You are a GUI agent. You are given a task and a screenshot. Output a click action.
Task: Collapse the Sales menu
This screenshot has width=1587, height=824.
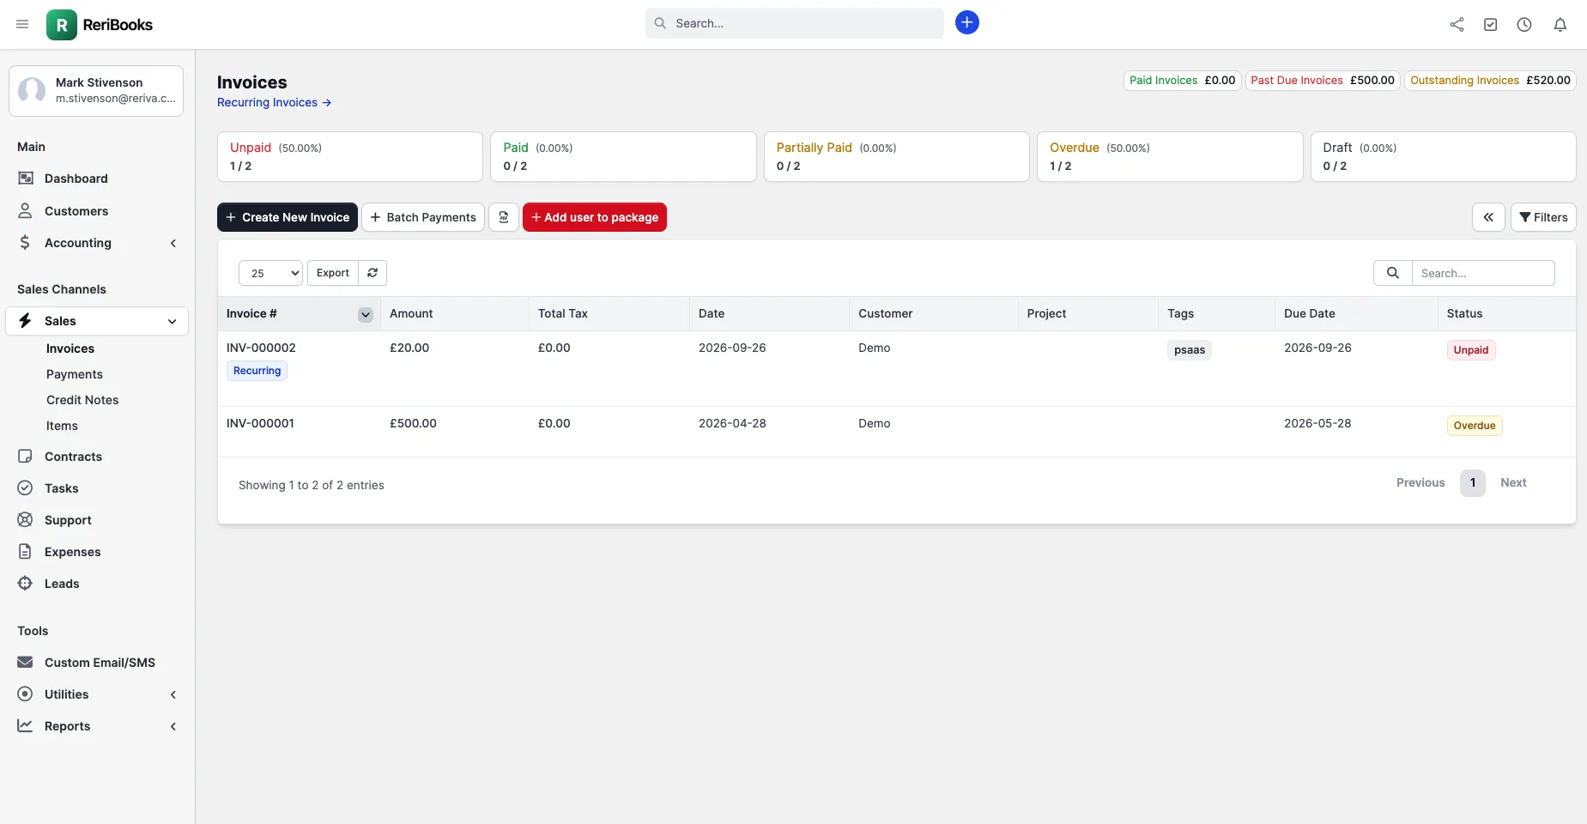point(96,321)
